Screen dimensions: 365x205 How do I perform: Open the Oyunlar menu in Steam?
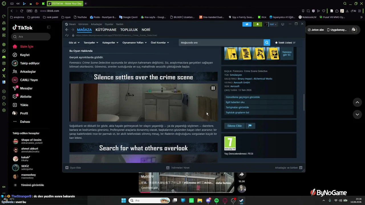pos(109,24)
